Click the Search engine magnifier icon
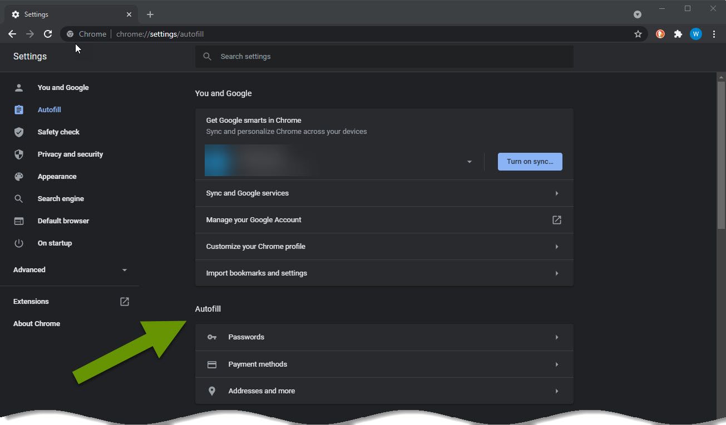Image resolution: width=726 pixels, height=425 pixels. [19, 199]
